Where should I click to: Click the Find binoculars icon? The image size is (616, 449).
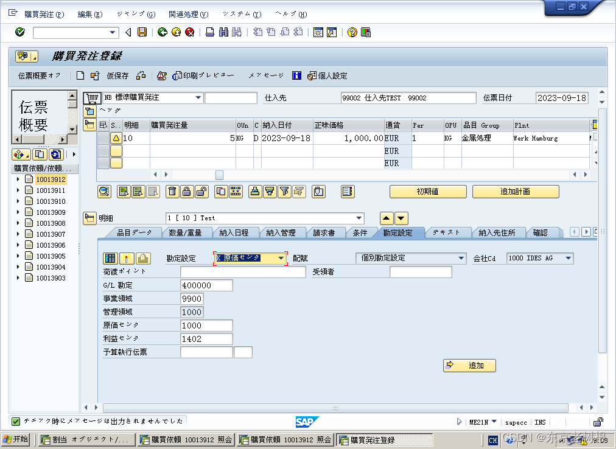pos(223,32)
